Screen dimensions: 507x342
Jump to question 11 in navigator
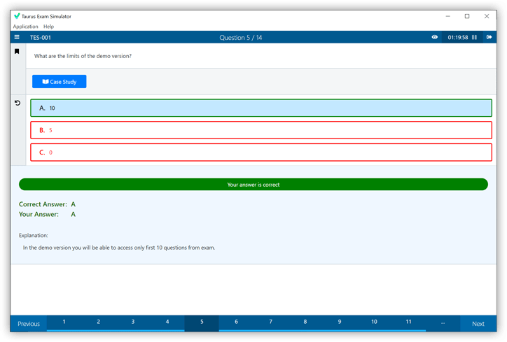click(408, 323)
